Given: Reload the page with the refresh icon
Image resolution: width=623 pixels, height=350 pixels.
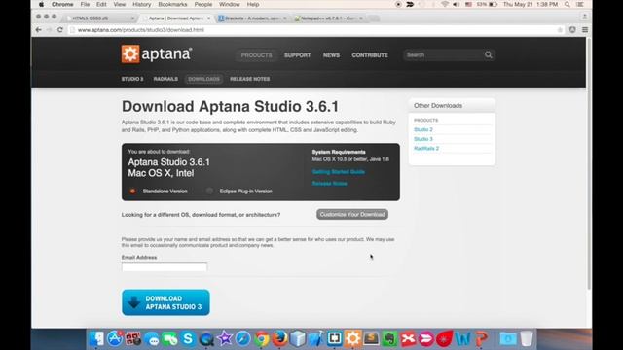Looking at the screenshot, I should [x=60, y=30].
